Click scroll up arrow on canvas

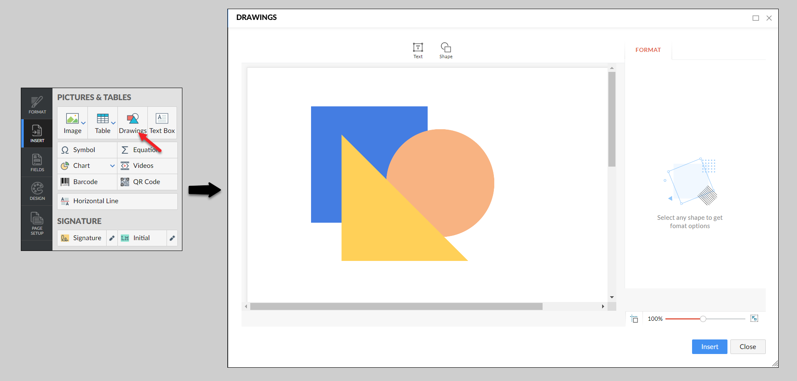612,68
